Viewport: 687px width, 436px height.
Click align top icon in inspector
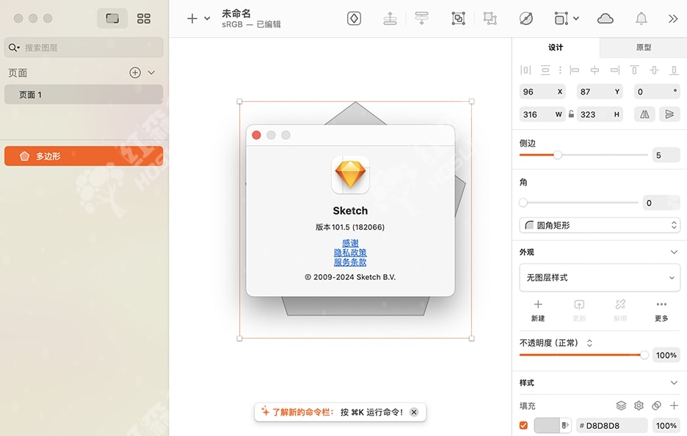tap(634, 70)
